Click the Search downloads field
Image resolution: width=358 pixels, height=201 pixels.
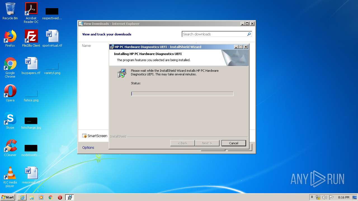click(x=214, y=34)
